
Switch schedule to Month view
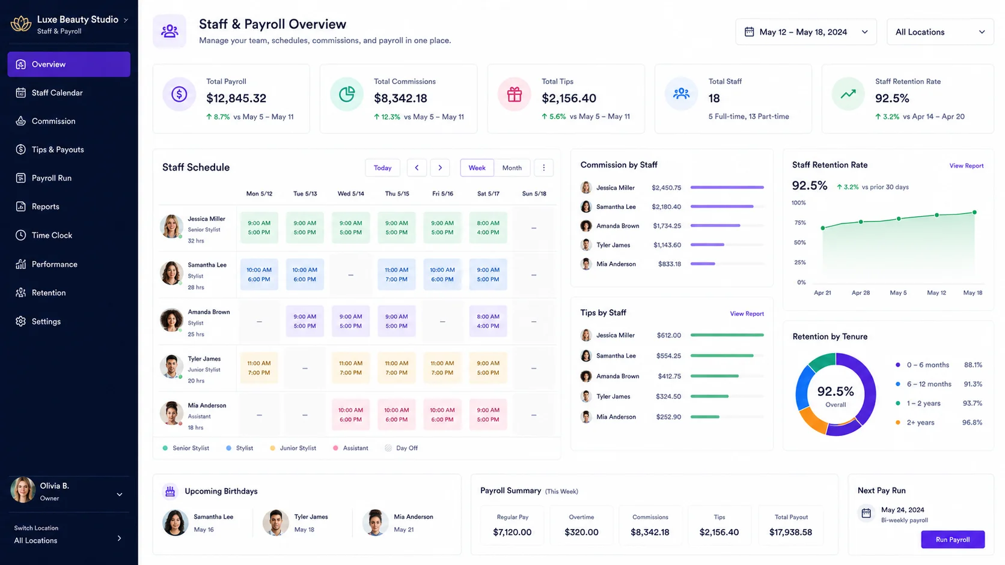512,168
